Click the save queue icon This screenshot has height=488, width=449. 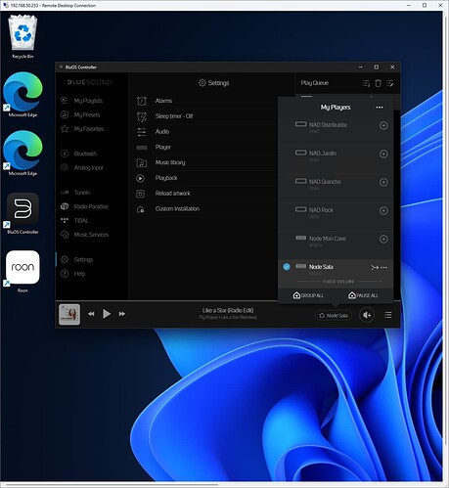tap(366, 83)
